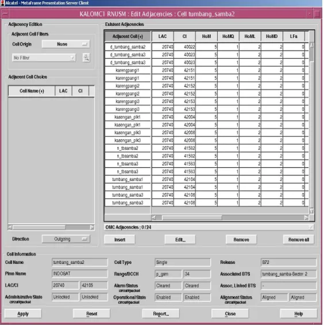The image size is (324, 326).
Task: Click the Remove all button
Action: click(299, 240)
